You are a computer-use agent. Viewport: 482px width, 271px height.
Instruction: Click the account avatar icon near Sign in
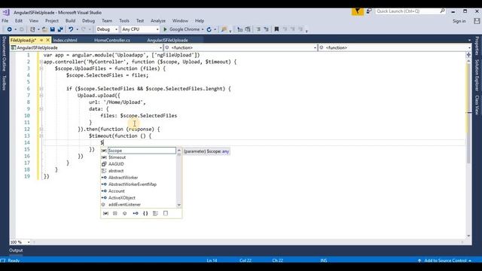[x=477, y=21]
